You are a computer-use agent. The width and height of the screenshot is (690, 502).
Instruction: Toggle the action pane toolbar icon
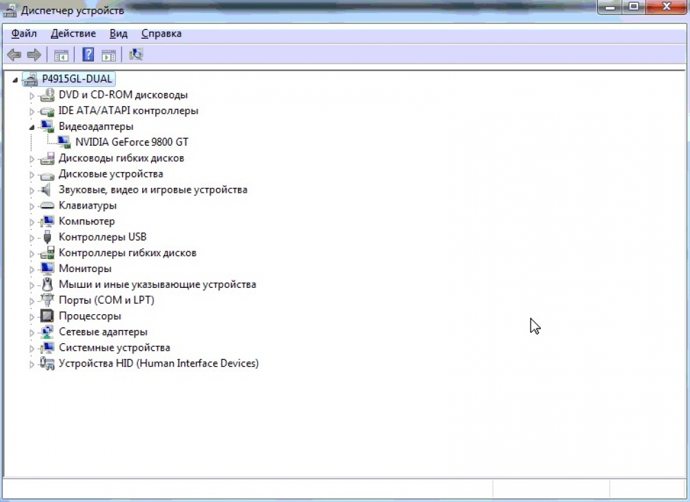(108, 55)
